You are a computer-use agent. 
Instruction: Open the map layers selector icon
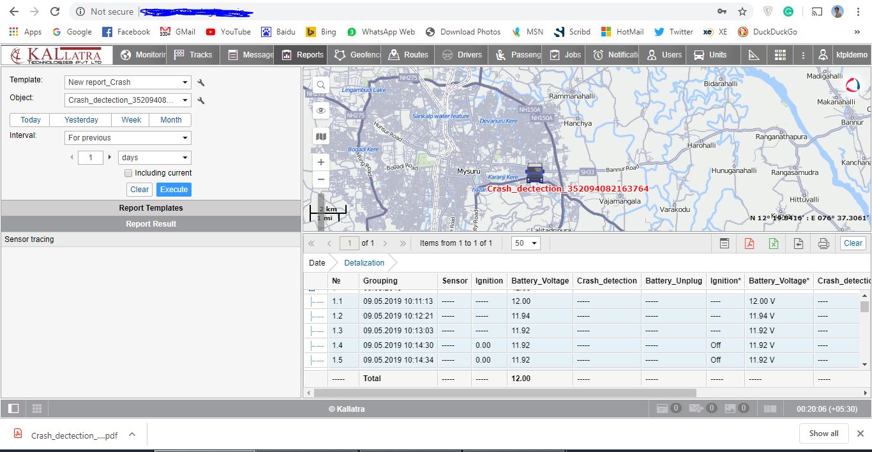[321, 136]
